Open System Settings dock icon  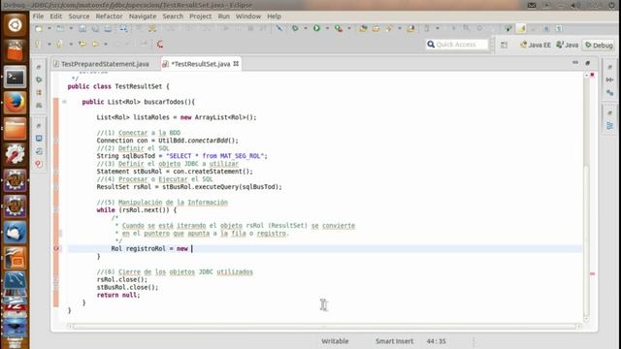coord(15,155)
